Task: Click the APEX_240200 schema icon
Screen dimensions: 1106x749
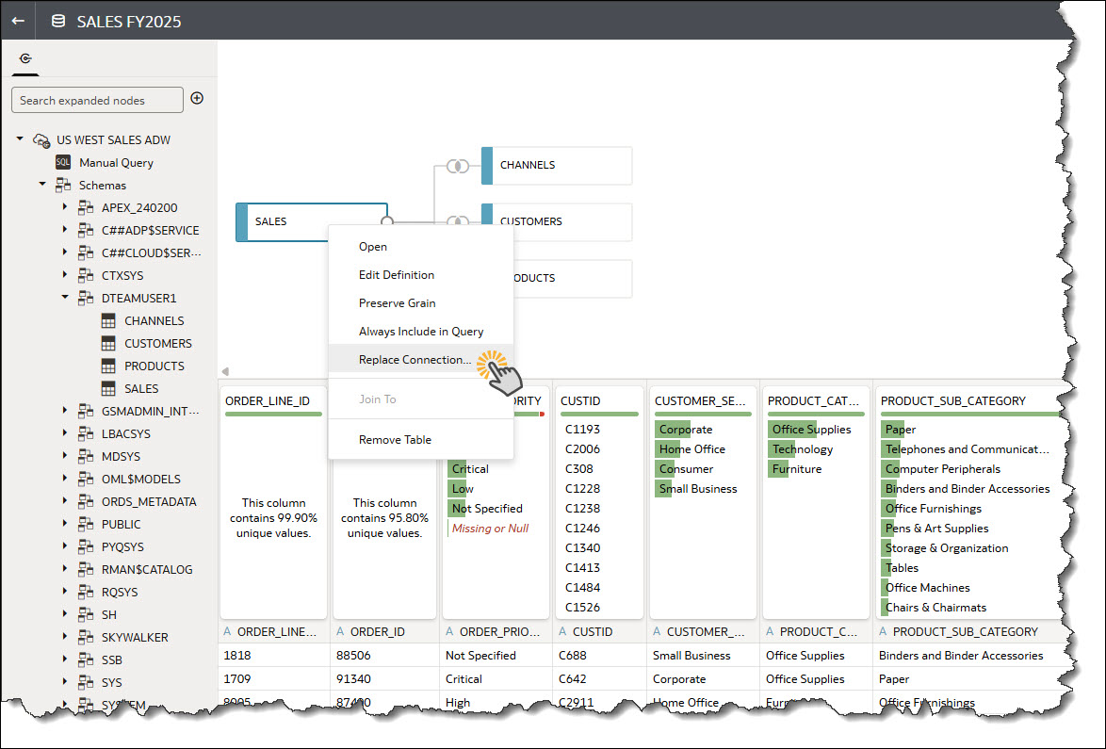Action: pos(86,207)
